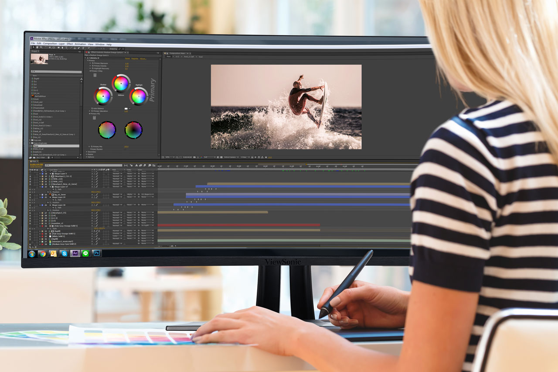
Task: Open Google Chrome from the taskbar
Action: coord(42,254)
